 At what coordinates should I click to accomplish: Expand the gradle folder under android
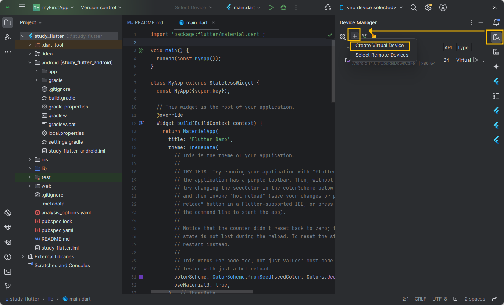pyautogui.click(x=37, y=80)
